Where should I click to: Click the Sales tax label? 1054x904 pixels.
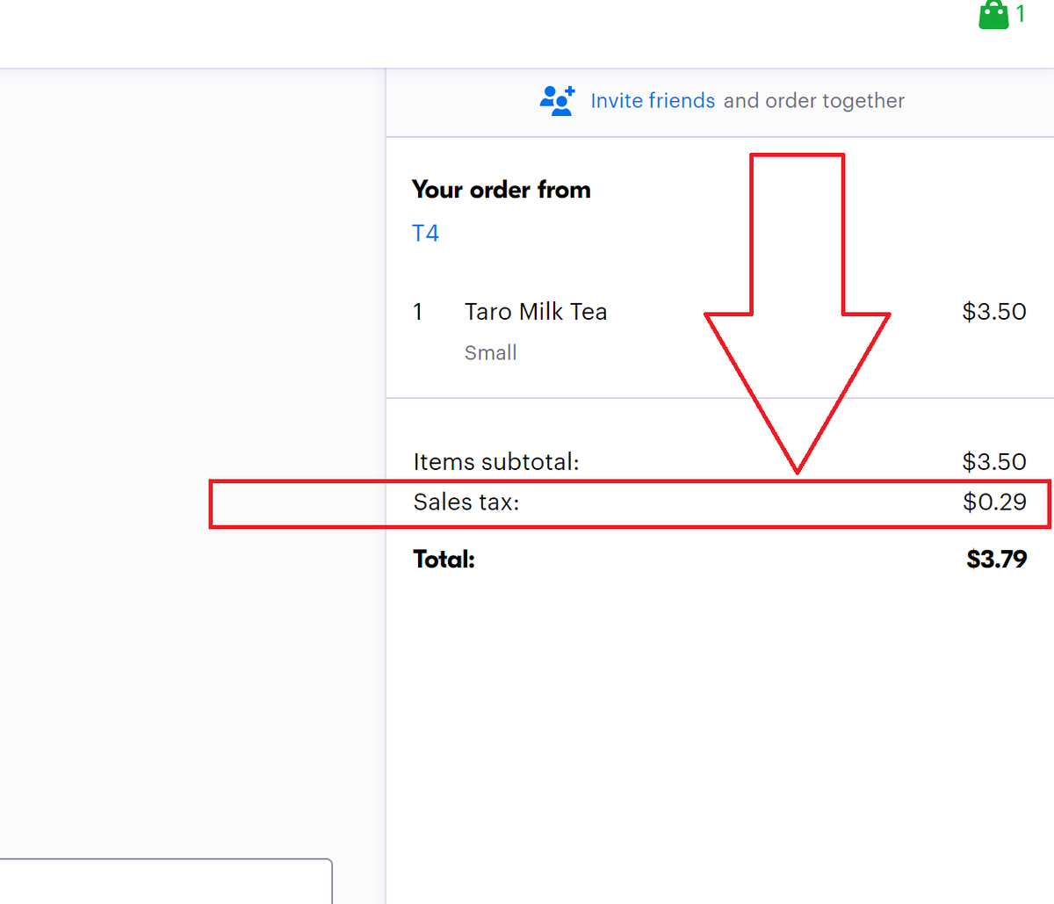[466, 503]
